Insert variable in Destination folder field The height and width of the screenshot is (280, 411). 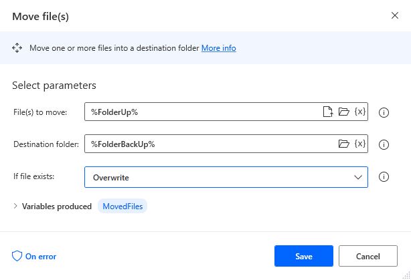[x=360, y=144]
